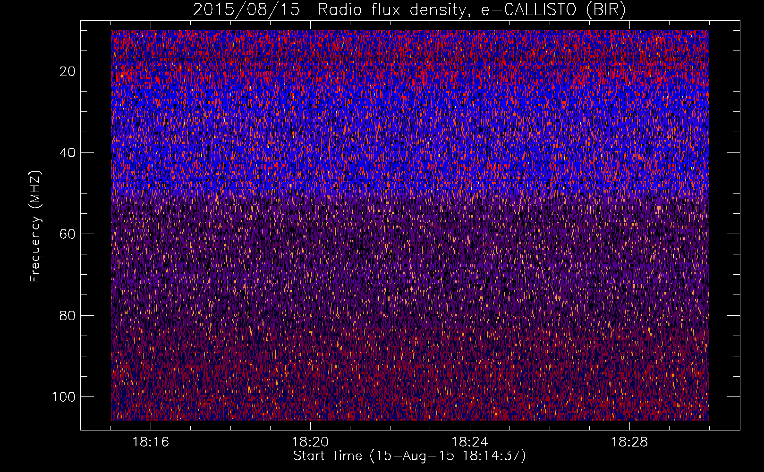Screen dimensions: 764x472
Task: Select the '100' frequency tick label
Action: (x=64, y=397)
